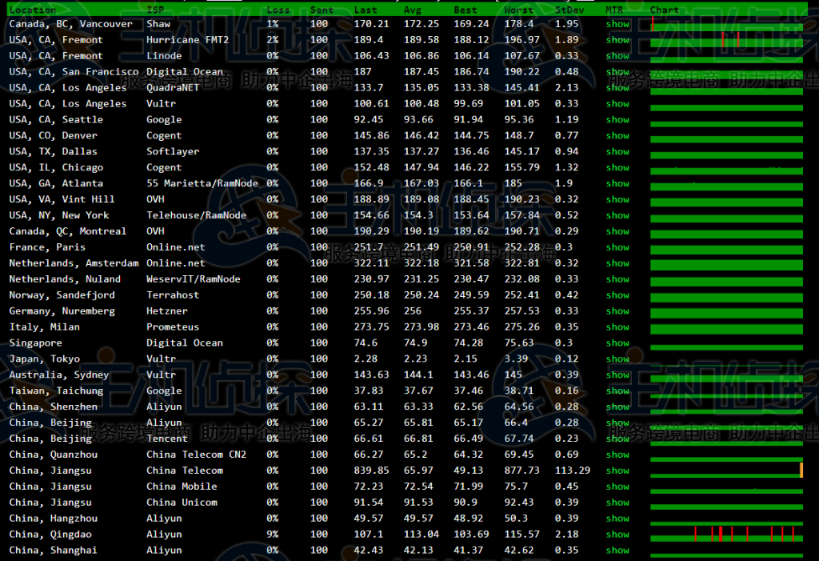Viewport: 819px width, 561px height.
Task: Open show link for Australia, Sydney Vultr
Action: (x=617, y=375)
